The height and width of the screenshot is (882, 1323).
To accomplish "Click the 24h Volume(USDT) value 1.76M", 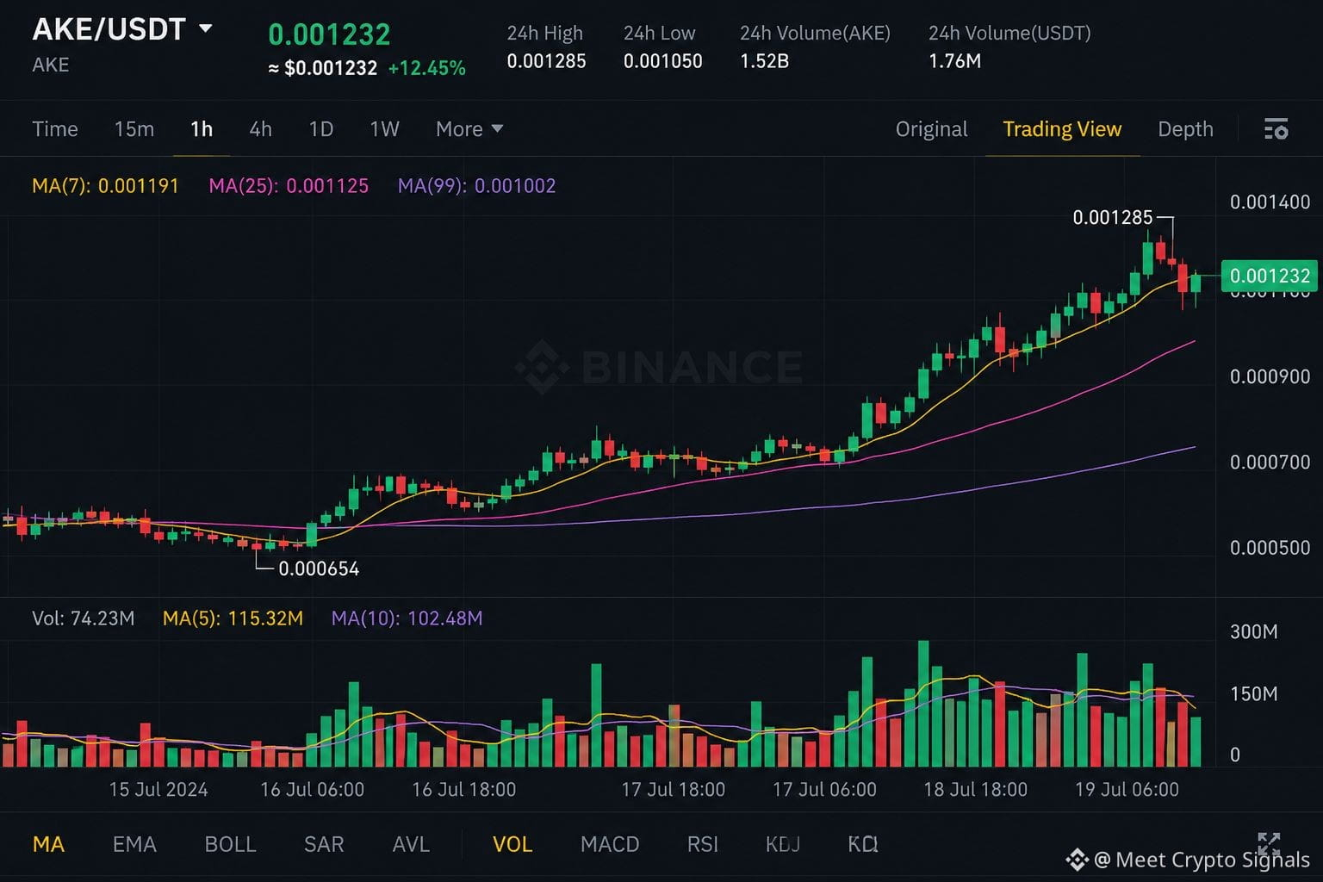I will (954, 61).
